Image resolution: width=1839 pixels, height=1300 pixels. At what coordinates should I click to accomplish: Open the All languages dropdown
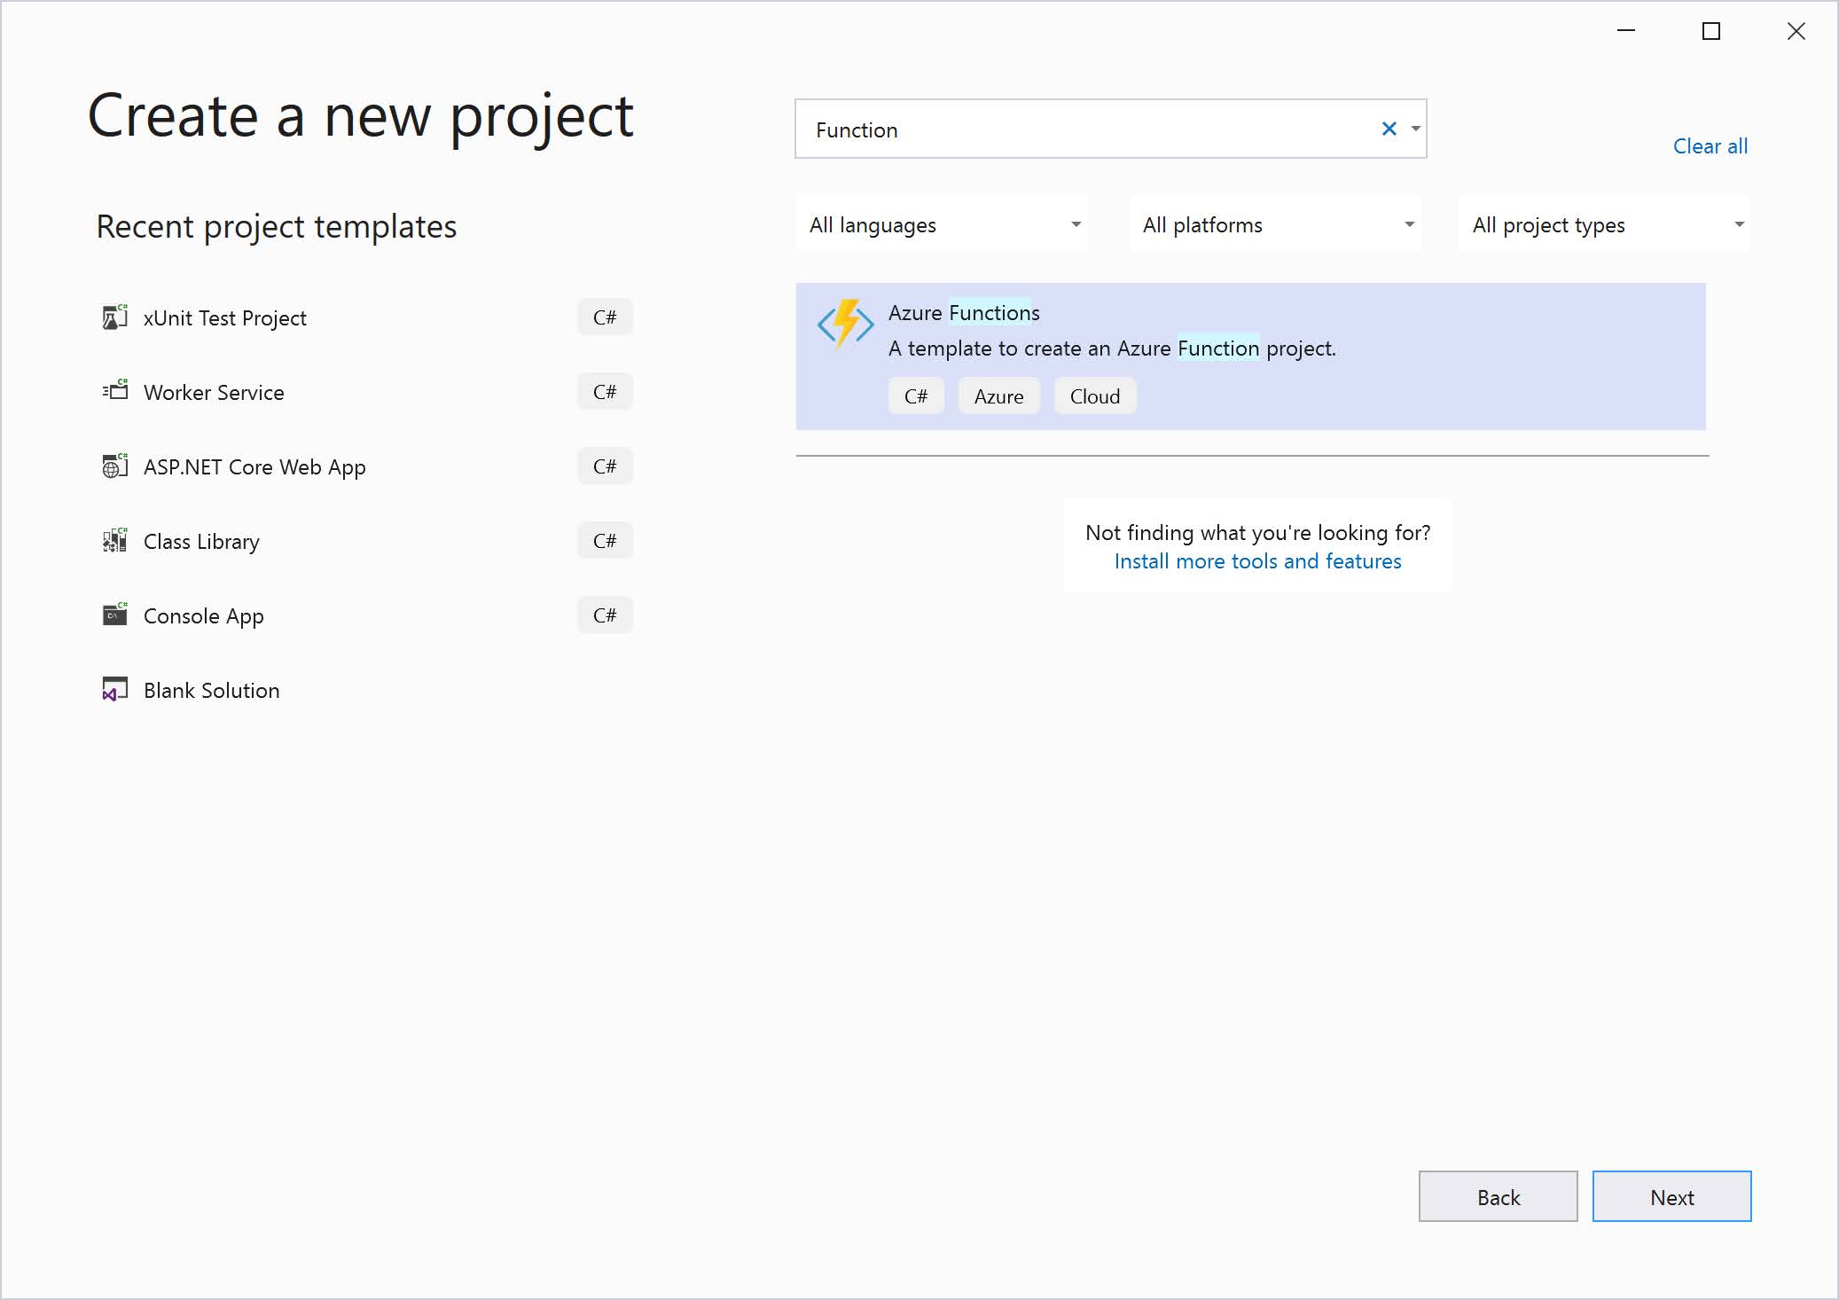(x=943, y=225)
